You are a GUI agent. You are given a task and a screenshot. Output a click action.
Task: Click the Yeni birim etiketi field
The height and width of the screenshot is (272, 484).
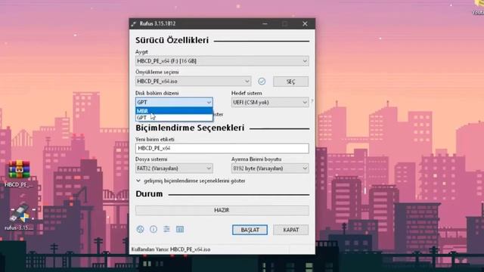click(222, 148)
